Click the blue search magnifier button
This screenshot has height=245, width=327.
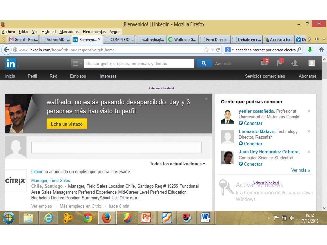pyautogui.click(x=204, y=63)
